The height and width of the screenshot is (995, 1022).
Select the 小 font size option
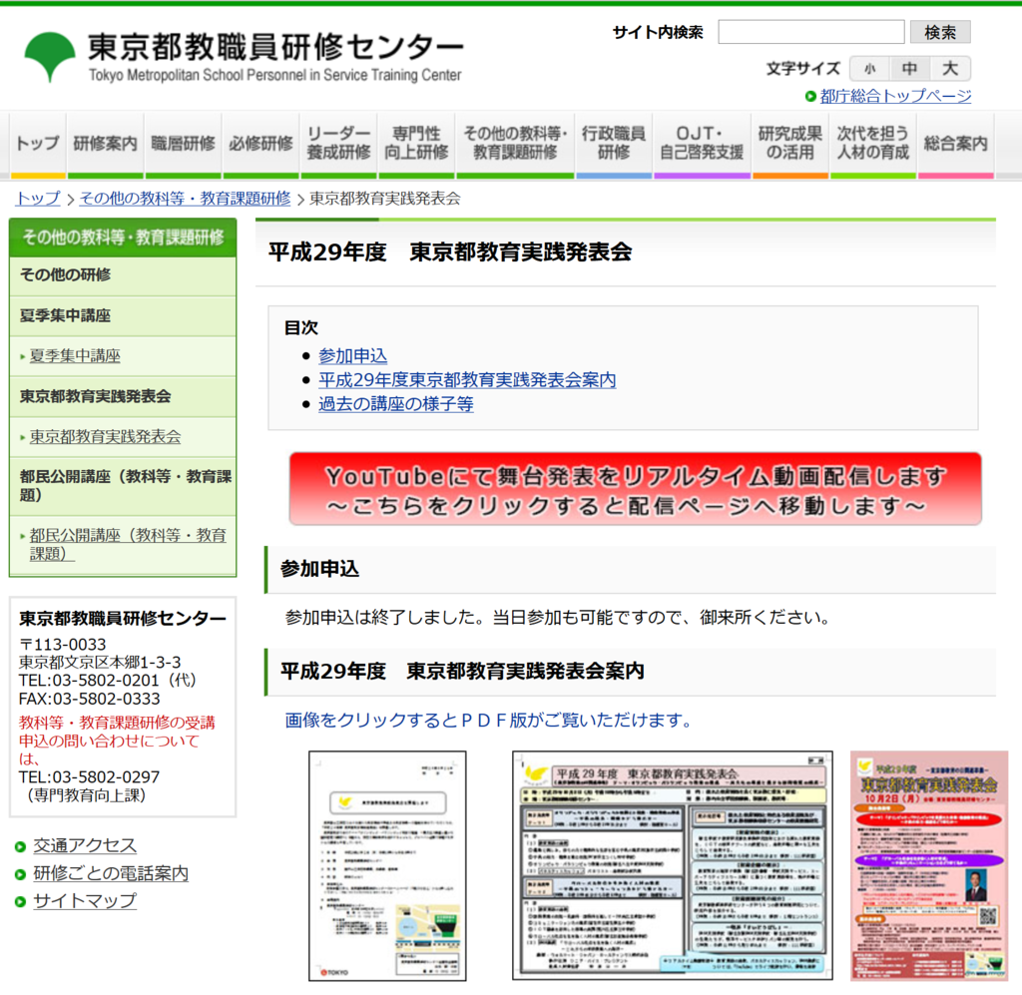pos(869,68)
